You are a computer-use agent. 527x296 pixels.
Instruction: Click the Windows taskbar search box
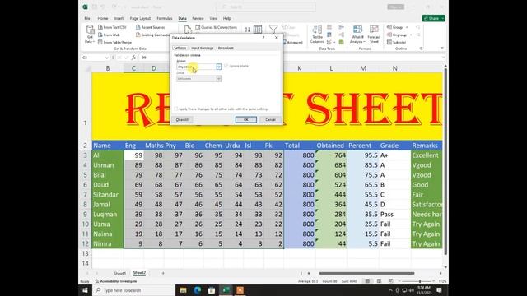point(133,290)
